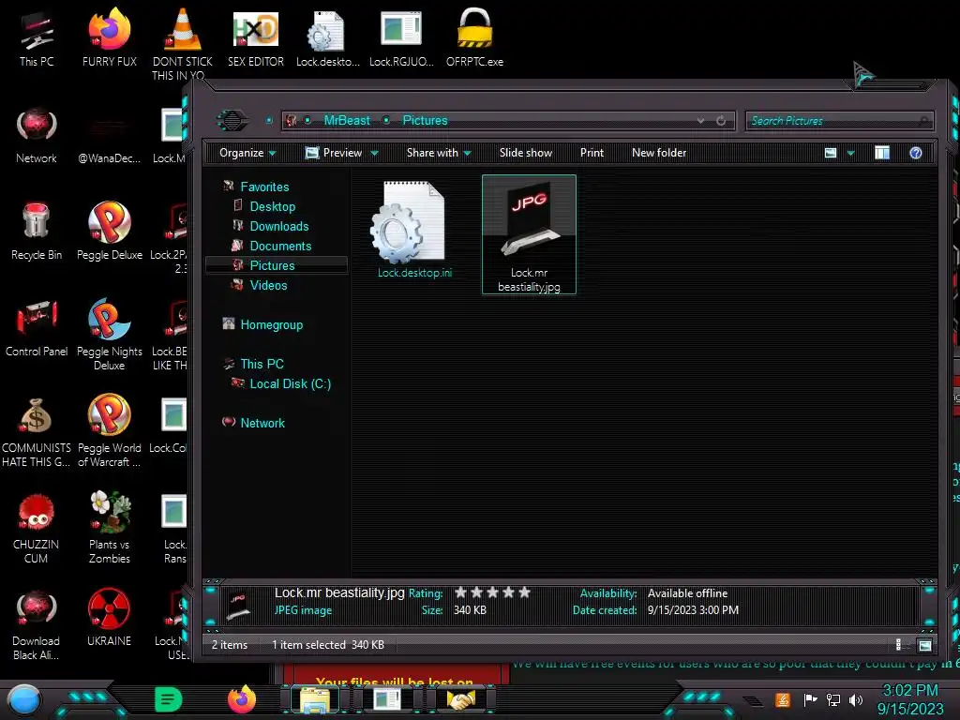The height and width of the screenshot is (720, 960).
Task: Select the Lock.mr beastiality.jpg file
Action: coord(529,234)
